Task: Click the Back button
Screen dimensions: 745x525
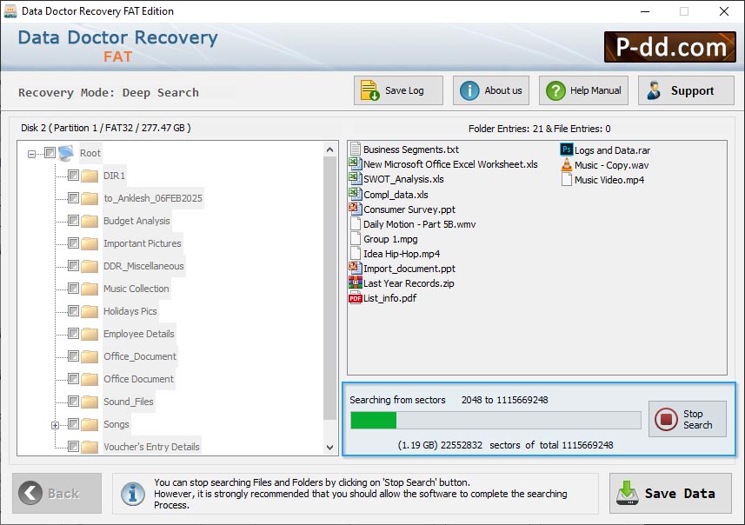Action: point(57,493)
